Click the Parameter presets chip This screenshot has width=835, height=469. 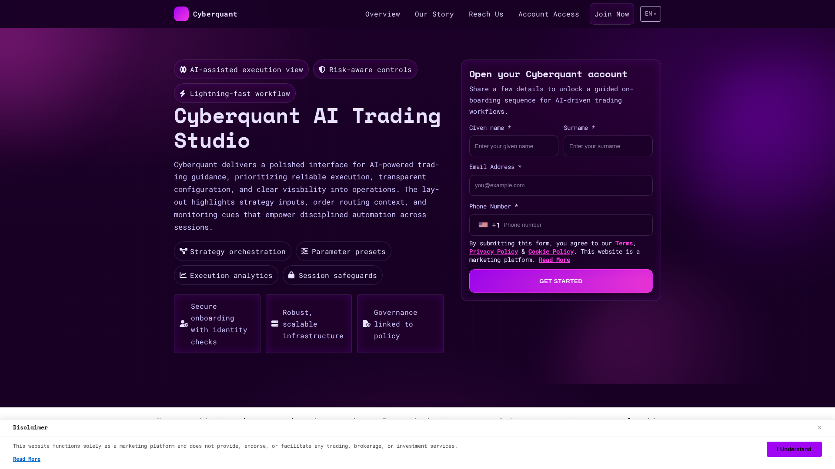(344, 251)
